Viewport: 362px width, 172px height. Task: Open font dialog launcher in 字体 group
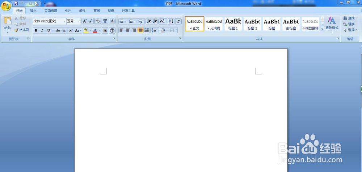(x=114, y=39)
